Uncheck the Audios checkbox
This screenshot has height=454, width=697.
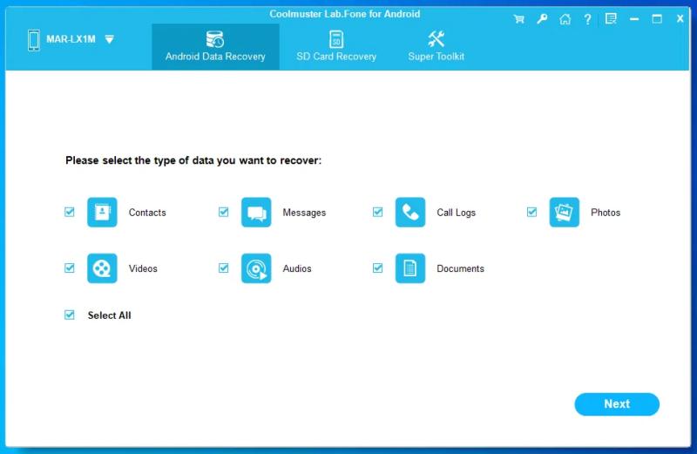point(224,268)
